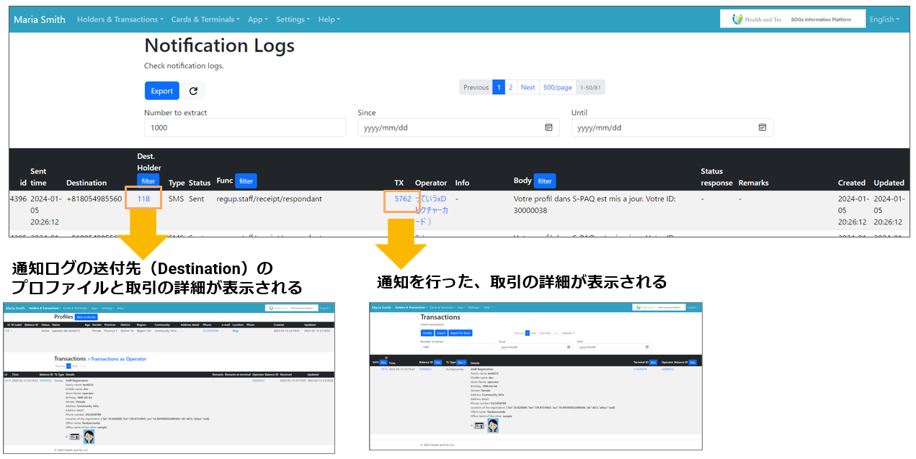
Task: Open the App menu
Action: 257,19
